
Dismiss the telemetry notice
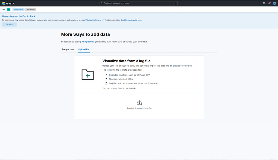9,25
